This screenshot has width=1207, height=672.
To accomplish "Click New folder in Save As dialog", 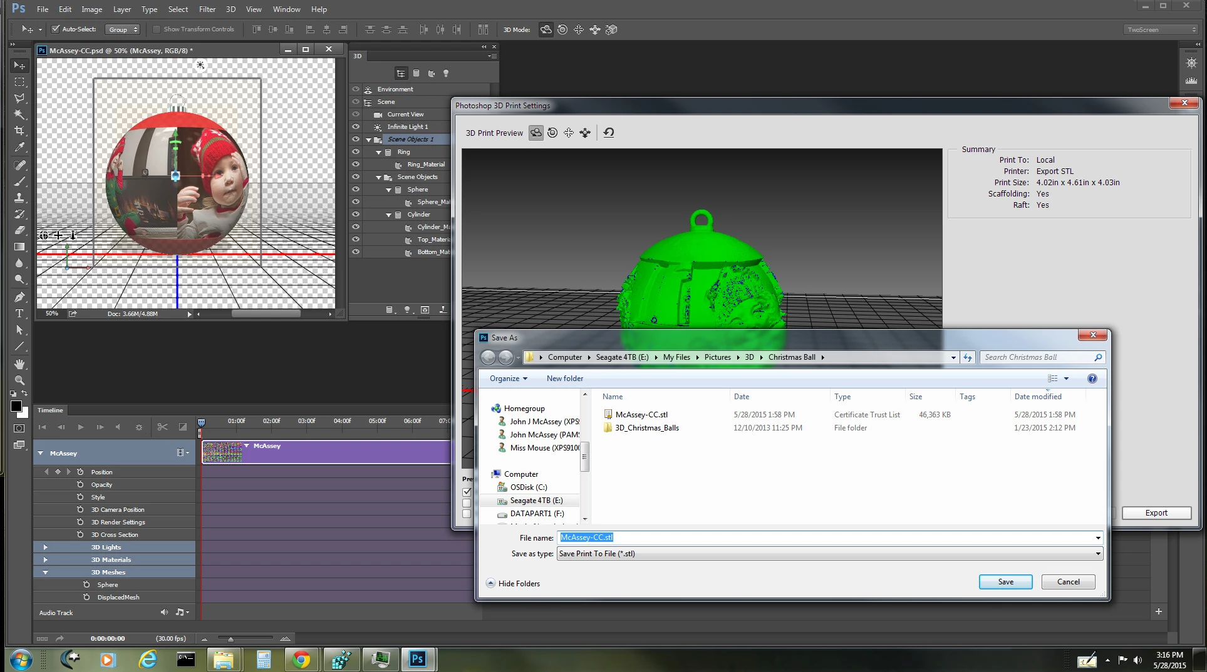I will (x=564, y=379).
